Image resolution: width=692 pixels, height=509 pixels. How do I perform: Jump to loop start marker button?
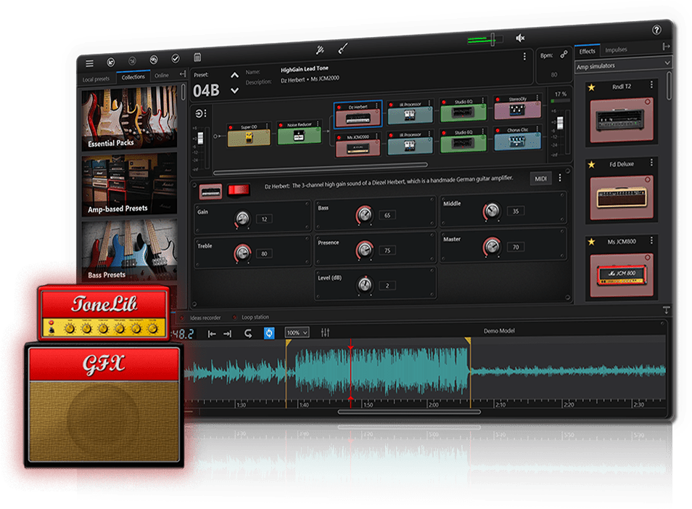[212, 334]
